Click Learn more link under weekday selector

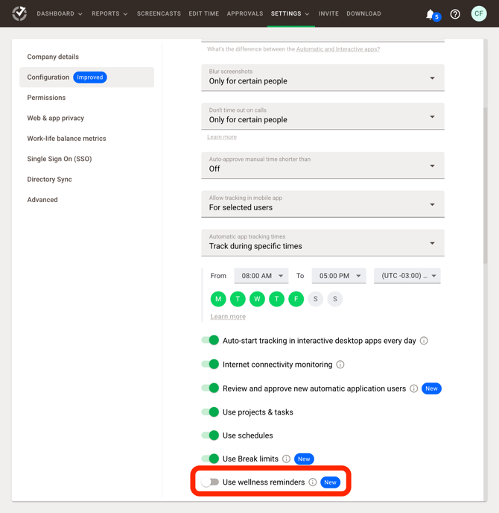click(x=228, y=317)
